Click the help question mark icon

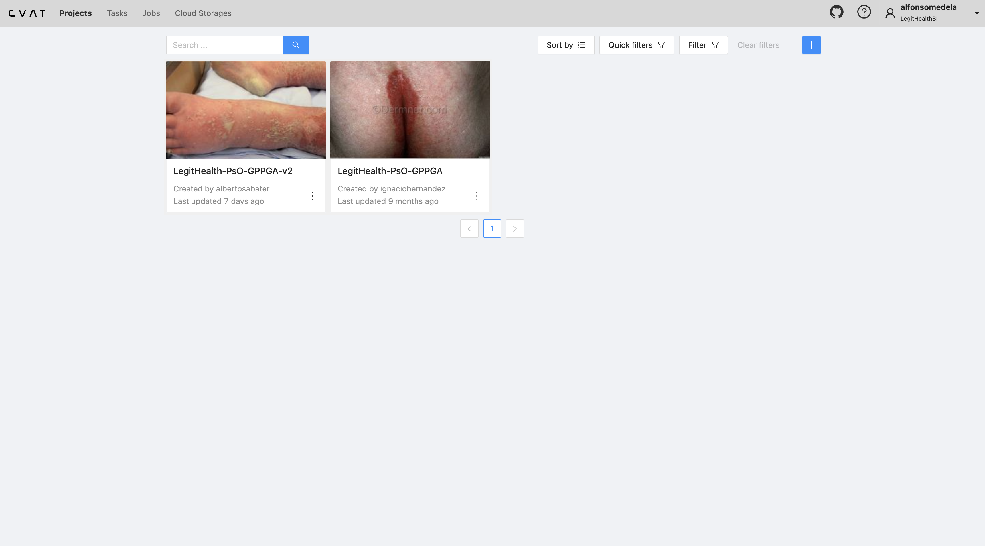(x=864, y=12)
